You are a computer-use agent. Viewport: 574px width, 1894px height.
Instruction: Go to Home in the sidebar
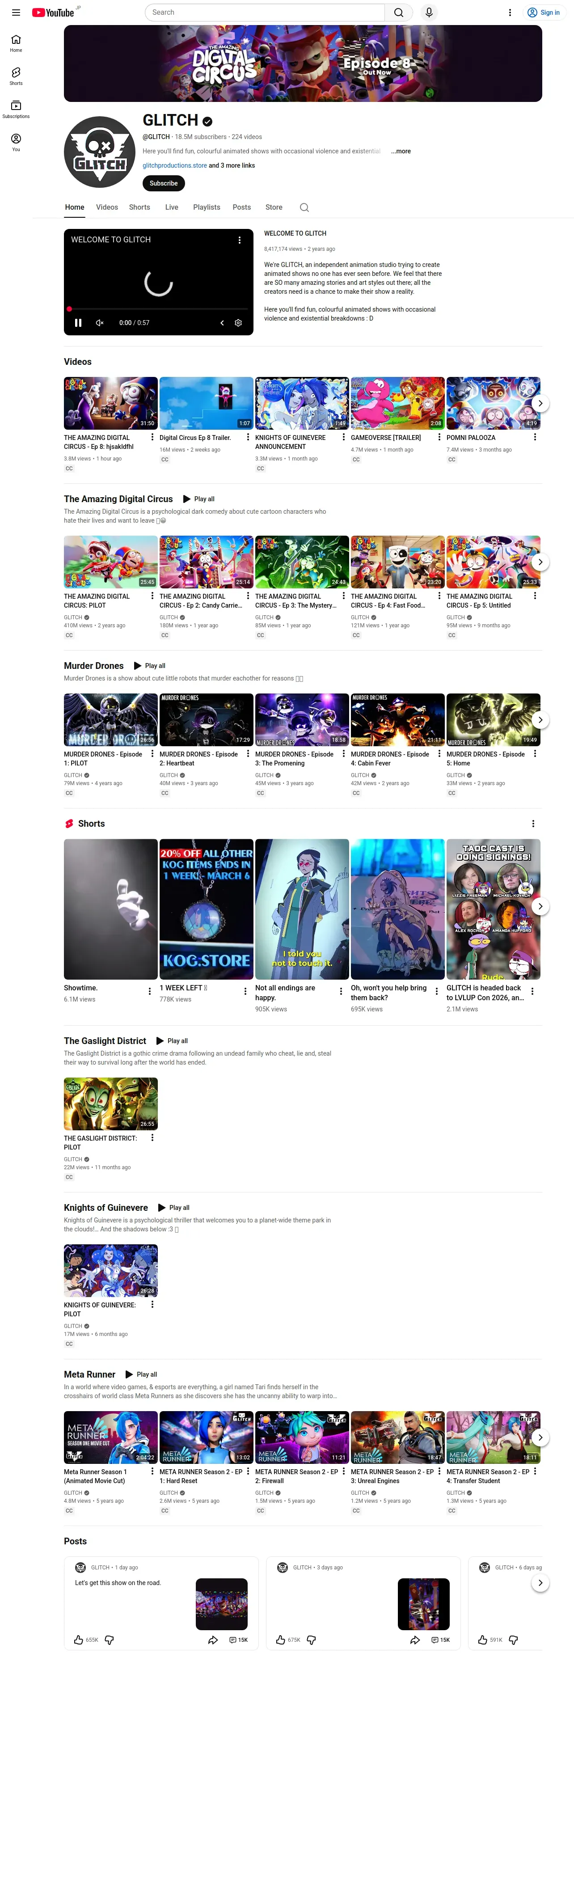pyautogui.click(x=16, y=43)
